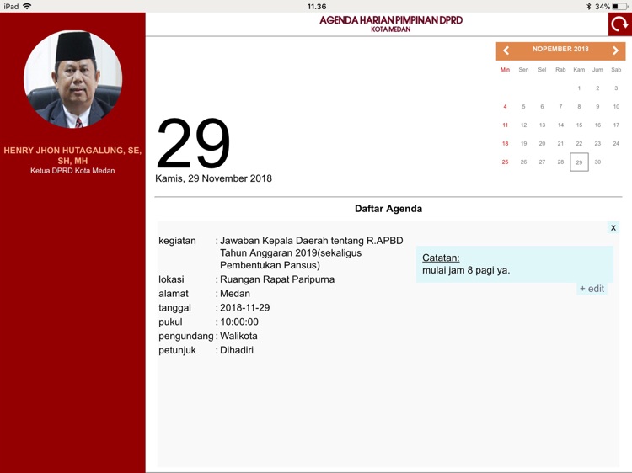
Task: Click the KOTA MEDAN subtitle in the header
Action: click(391, 29)
